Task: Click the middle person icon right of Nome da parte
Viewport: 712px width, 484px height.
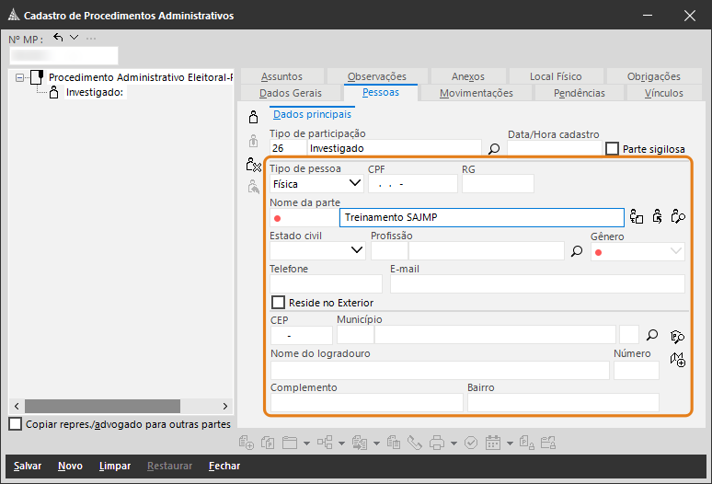Action: point(657,216)
